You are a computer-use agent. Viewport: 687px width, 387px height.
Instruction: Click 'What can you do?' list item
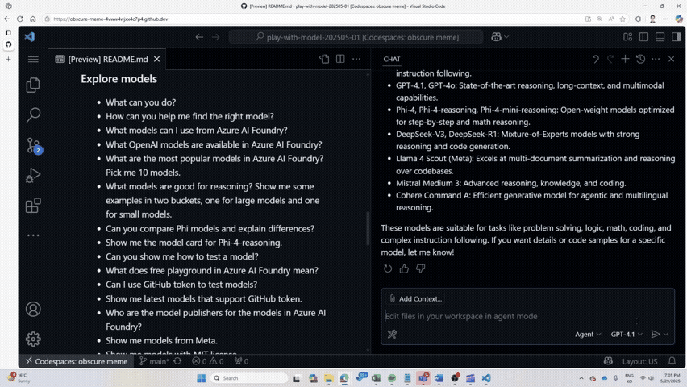pyautogui.click(x=140, y=102)
